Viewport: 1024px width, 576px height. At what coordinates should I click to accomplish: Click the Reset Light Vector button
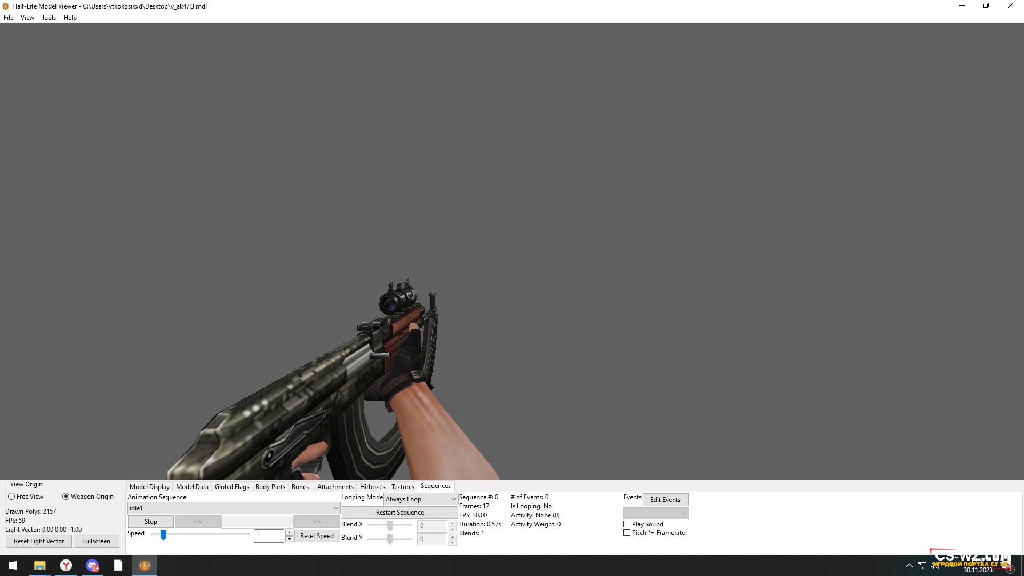[39, 541]
